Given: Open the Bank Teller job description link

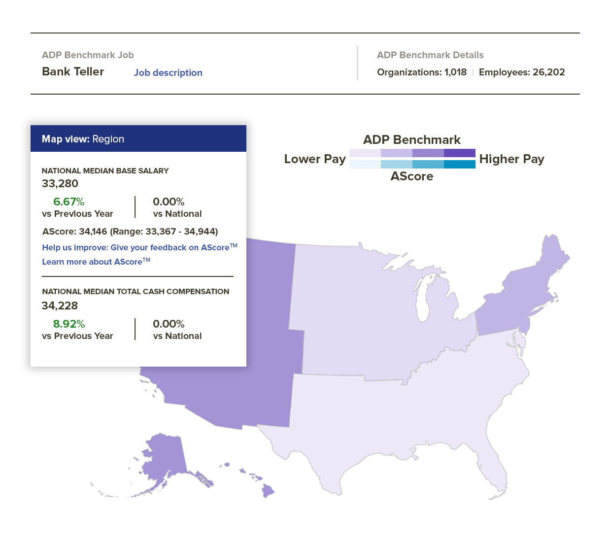Looking at the screenshot, I should pos(168,72).
